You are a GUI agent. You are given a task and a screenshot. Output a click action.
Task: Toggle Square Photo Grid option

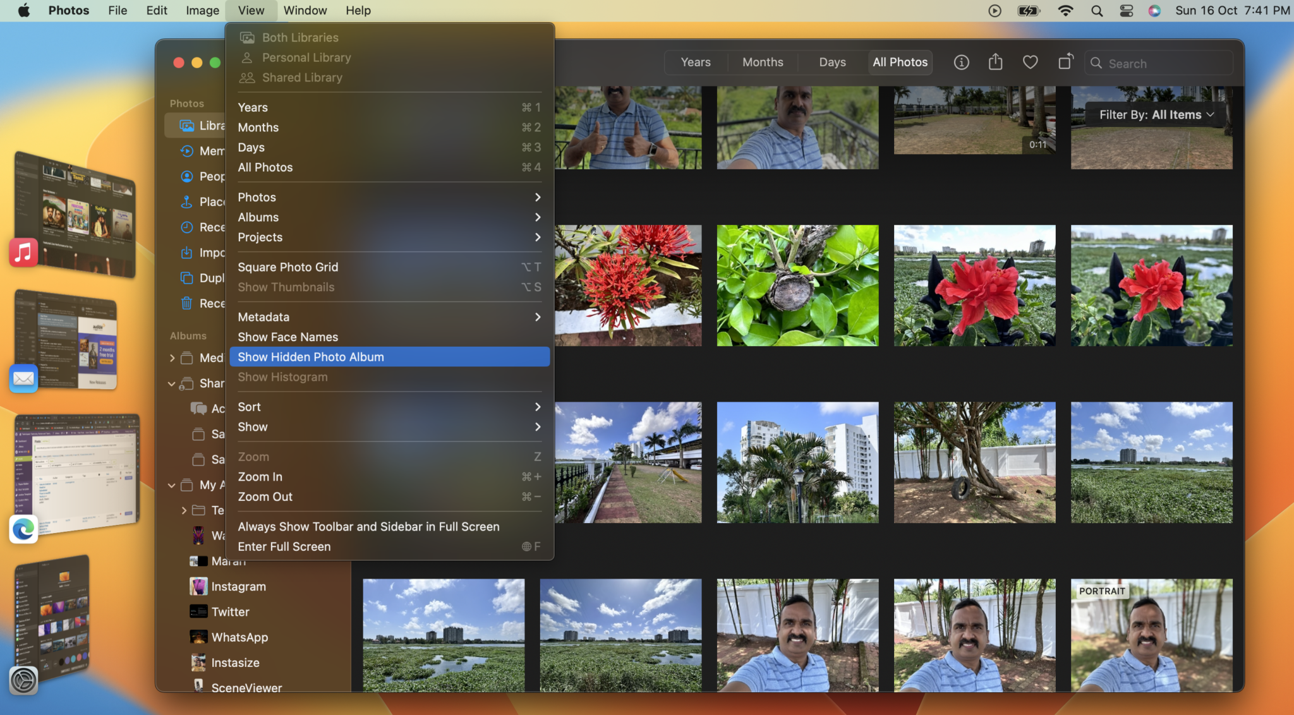point(389,267)
